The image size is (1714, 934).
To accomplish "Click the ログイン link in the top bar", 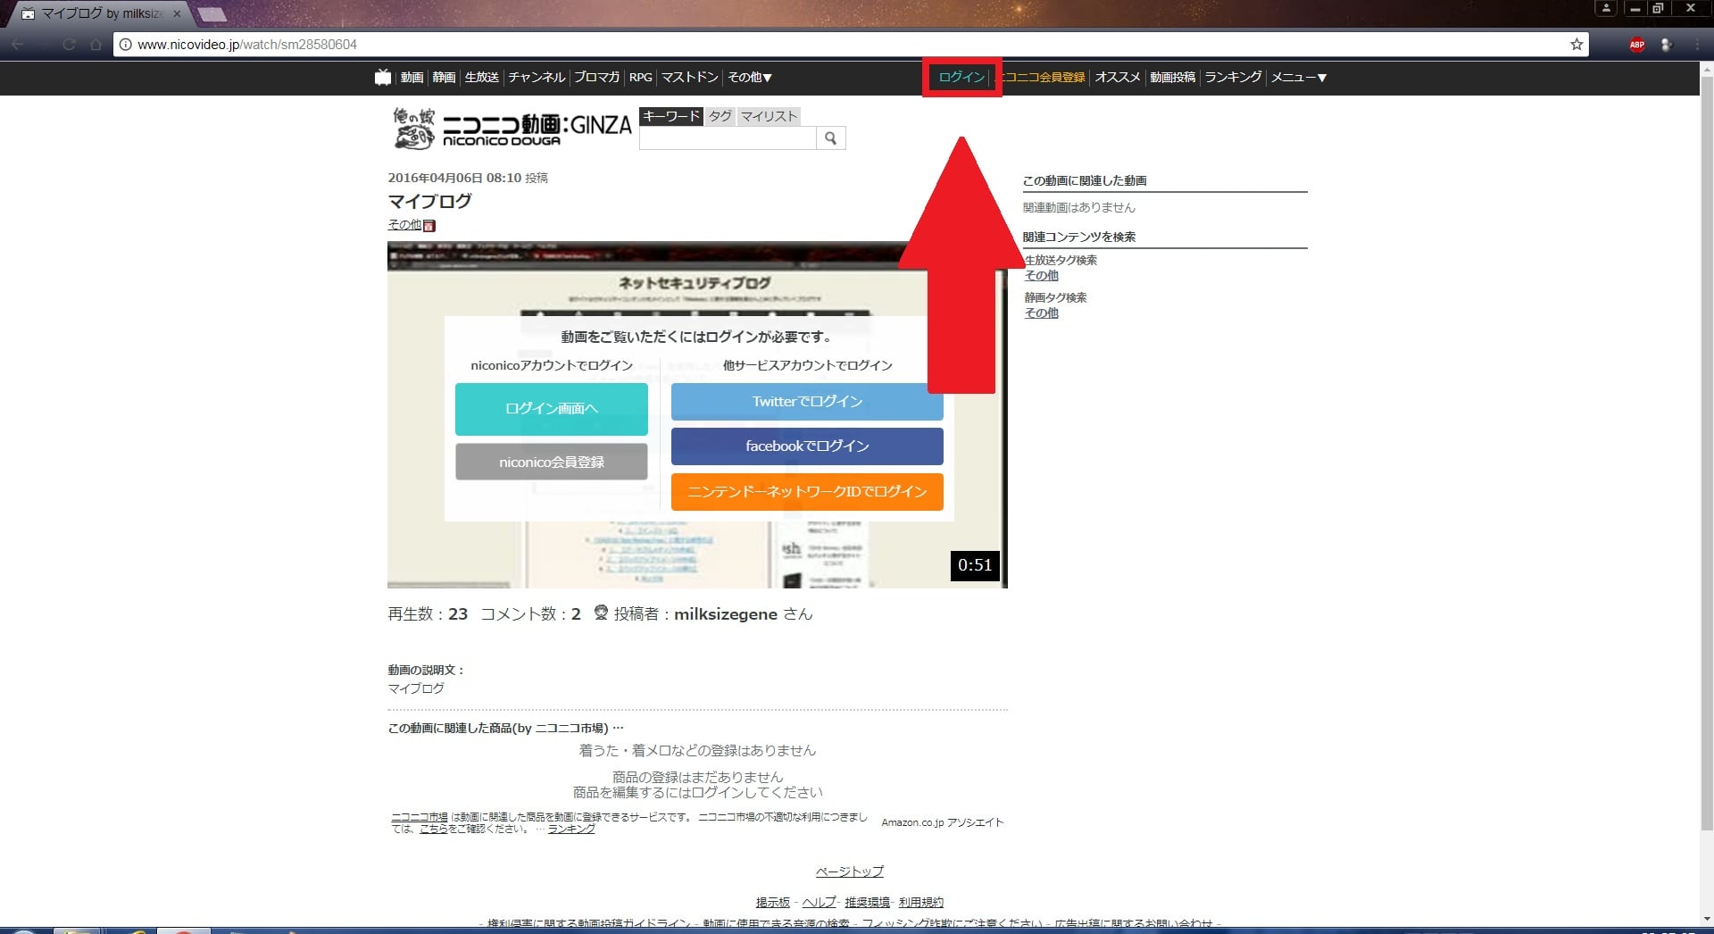I will pyautogui.click(x=961, y=78).
